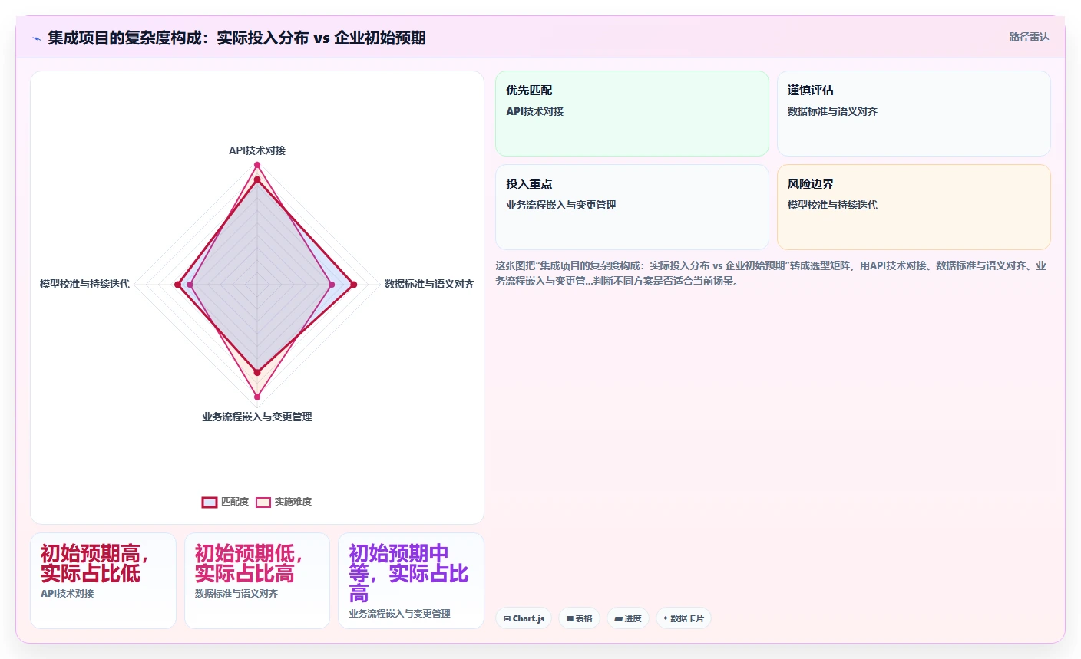
Task: Click 数据标准与语义对齐 in the 谨慎评估 card
Action: pos(832,111)
